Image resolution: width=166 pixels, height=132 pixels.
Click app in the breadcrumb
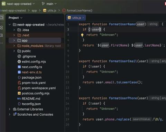[x=34, y=11]
